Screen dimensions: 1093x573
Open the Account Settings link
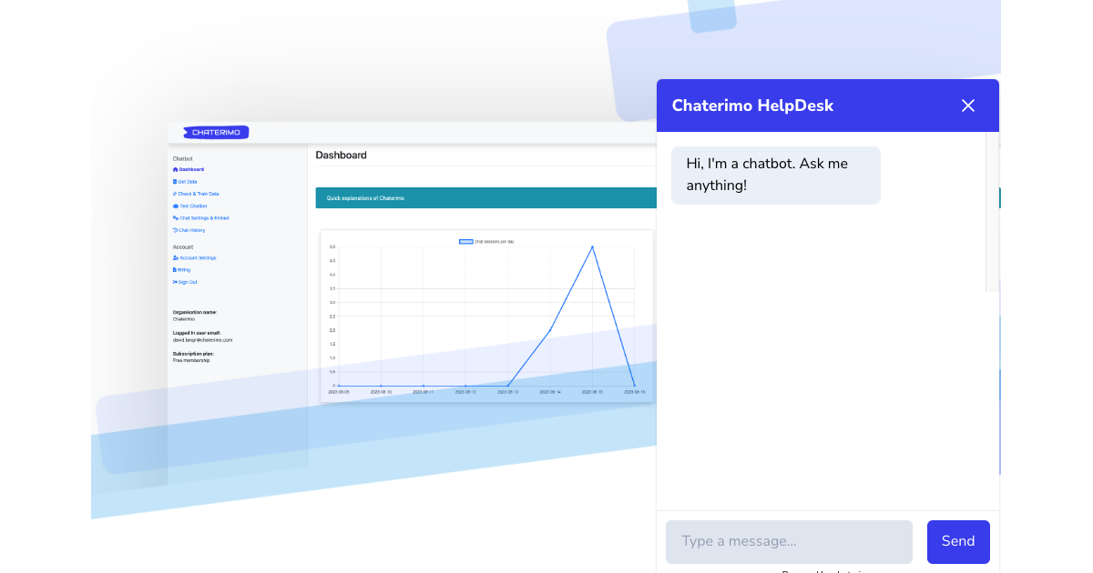198,258
